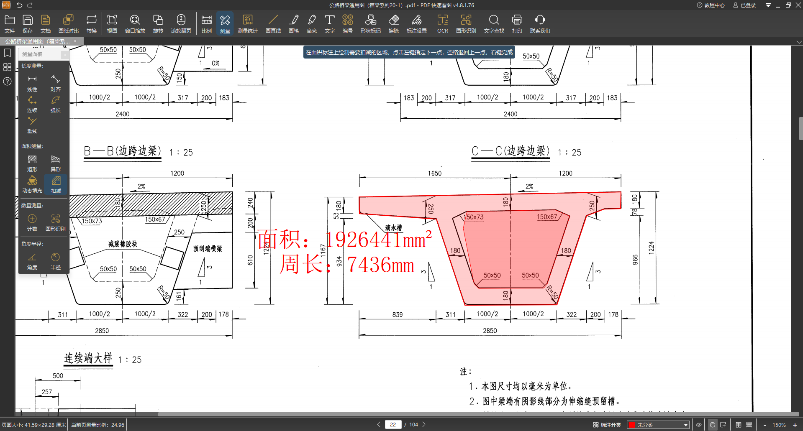Select the 计数 count tool
Viewport: 803px width, 431px height.
point(32,222)
